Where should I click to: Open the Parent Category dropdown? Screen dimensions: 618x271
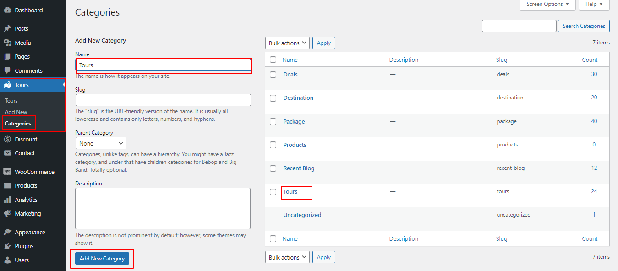101,143
